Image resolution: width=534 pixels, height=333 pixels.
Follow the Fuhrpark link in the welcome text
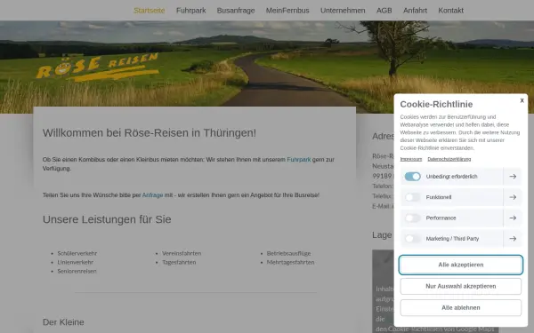click(299, 159)
